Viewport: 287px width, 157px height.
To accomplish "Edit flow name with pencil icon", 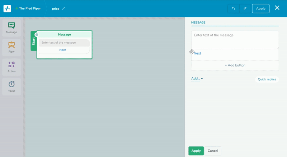I will tap(63, 9).
